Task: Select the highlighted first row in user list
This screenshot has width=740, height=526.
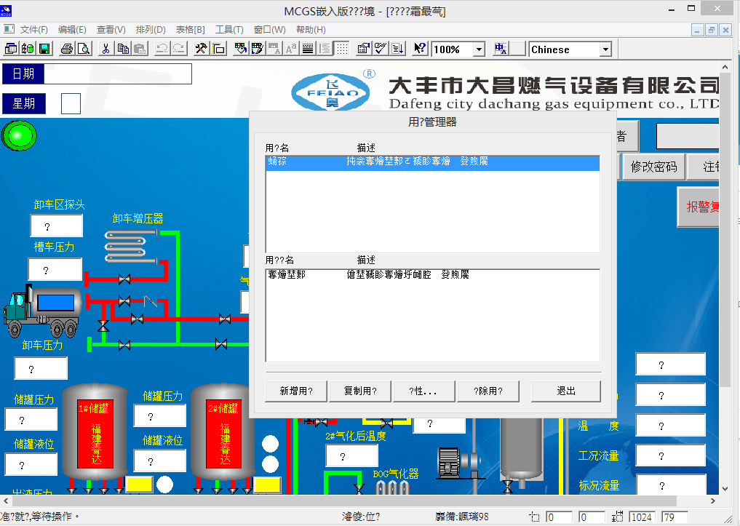Action: [x=432, y=162]
